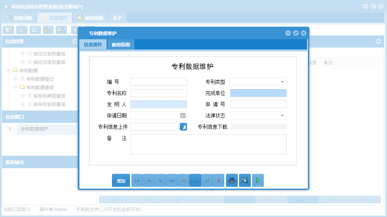This screenshot has width=387, height=217.
Task: Confirm changes with the green checkmark icon
Action: click(207, 180)
